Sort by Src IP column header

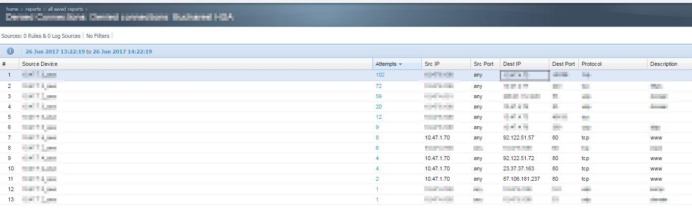(434, 64)
